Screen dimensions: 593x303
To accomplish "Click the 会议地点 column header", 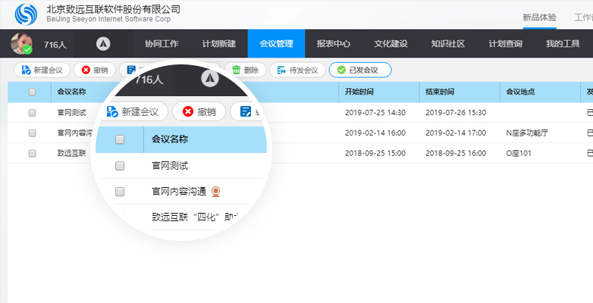I will click(519, 92).
